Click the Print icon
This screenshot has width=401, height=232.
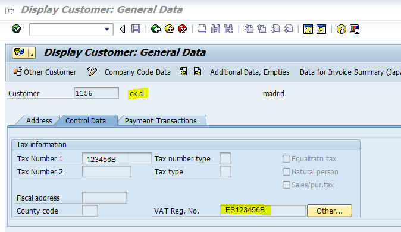pyautogui.click(x=202, y=29)
